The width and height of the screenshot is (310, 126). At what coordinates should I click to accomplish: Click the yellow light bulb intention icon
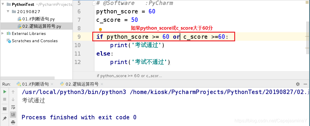(x=100, y=30)
